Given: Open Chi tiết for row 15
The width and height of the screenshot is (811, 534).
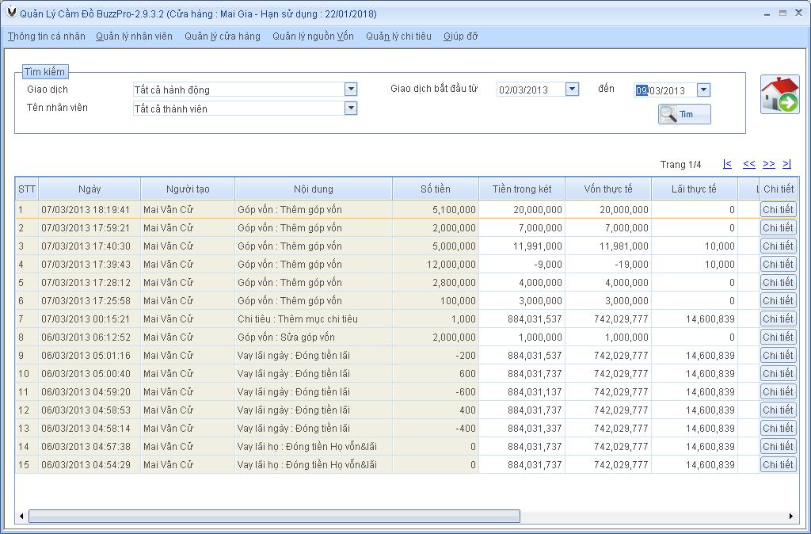Looking at the screenshot, I should (x=778, y=464).
